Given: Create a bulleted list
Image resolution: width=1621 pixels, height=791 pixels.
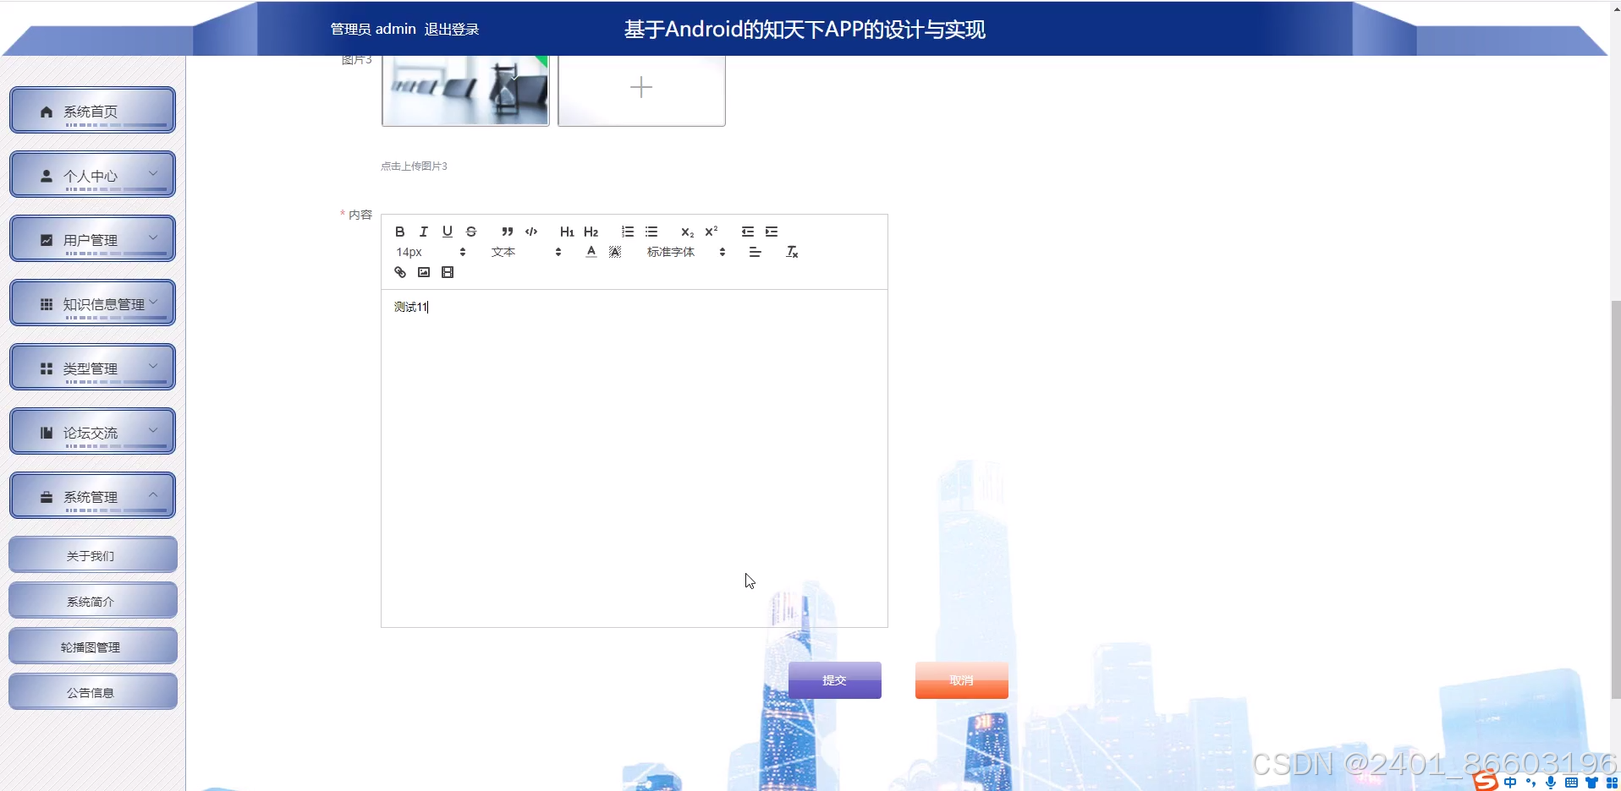Looking at the screenshot, I should coord(651,232).
